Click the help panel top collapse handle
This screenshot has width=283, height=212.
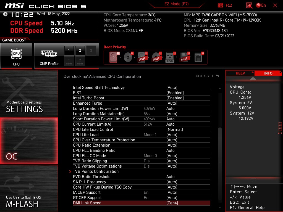253,78
